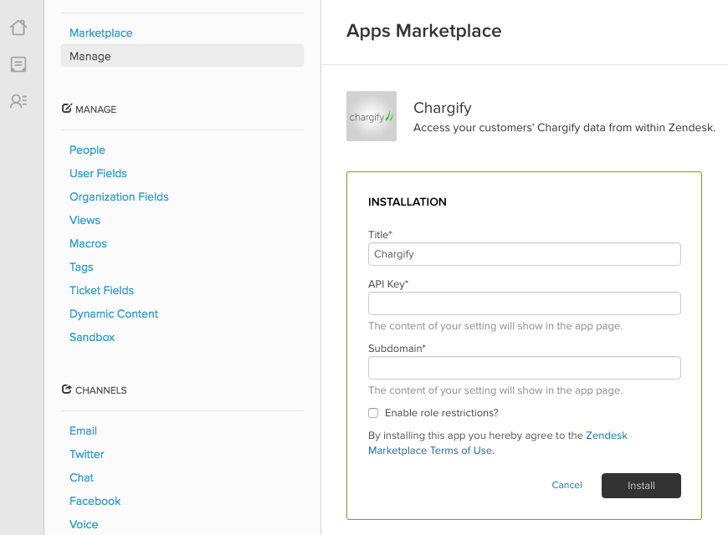Screen dimensions: 728x535
Task: Open Zendesk Marketplace Terms of Use link
Action: (x=497, y=443)
